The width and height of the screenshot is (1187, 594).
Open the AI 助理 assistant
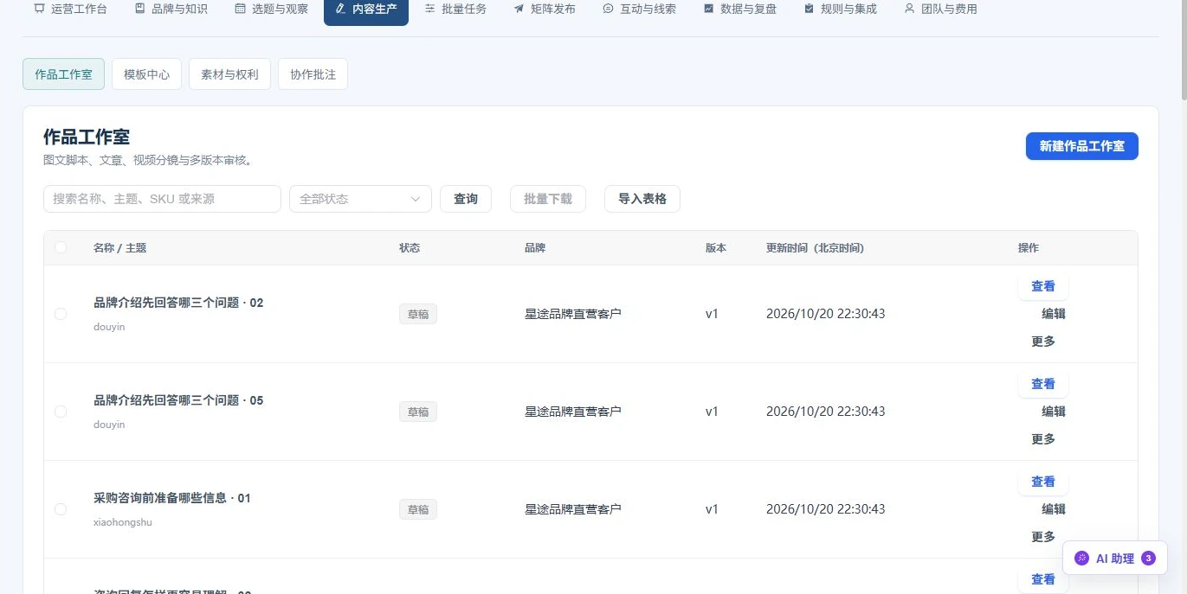pyautogui.click(x=1114, y=559)
